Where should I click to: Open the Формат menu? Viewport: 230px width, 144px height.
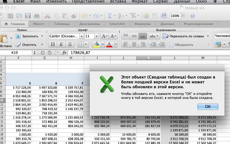(x=140, y=2)
